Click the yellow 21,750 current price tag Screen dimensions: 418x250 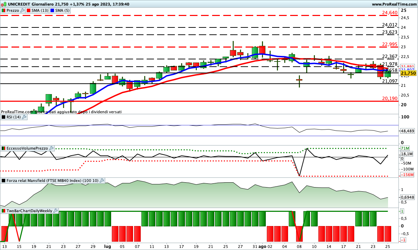[408, 73]
